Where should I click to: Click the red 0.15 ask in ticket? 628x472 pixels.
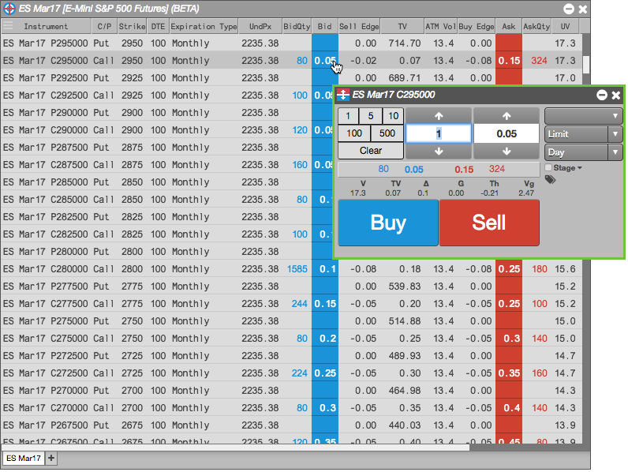coord(464,170)
